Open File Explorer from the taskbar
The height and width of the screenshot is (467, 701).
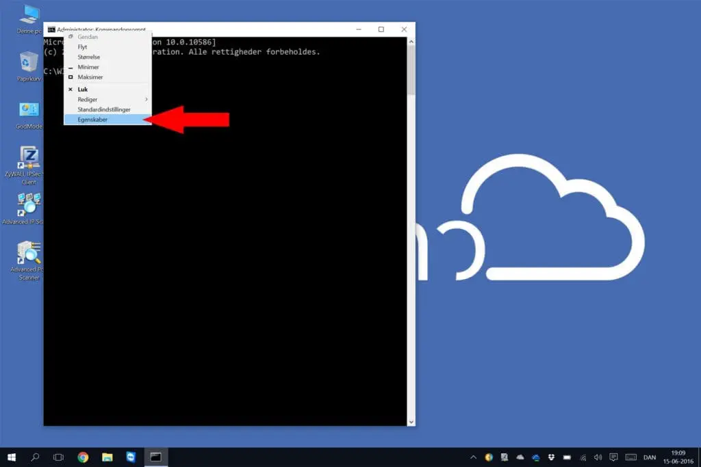tap(107, 457)
